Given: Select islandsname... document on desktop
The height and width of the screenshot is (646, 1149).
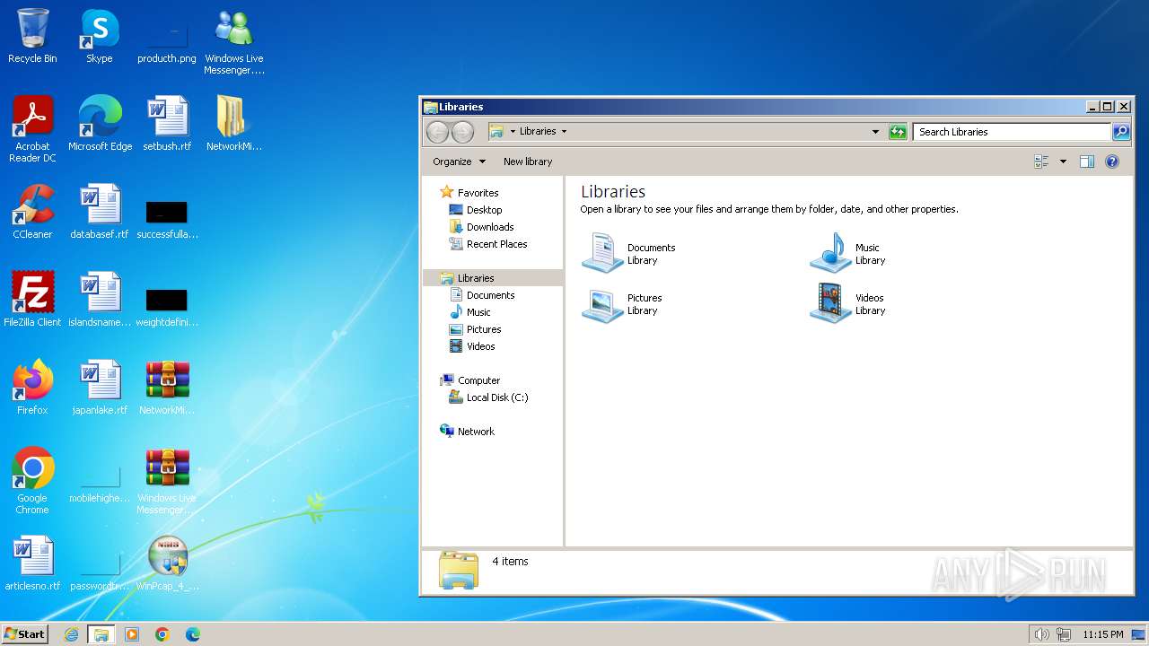Looking at the screenshot, I should (100, 301).
